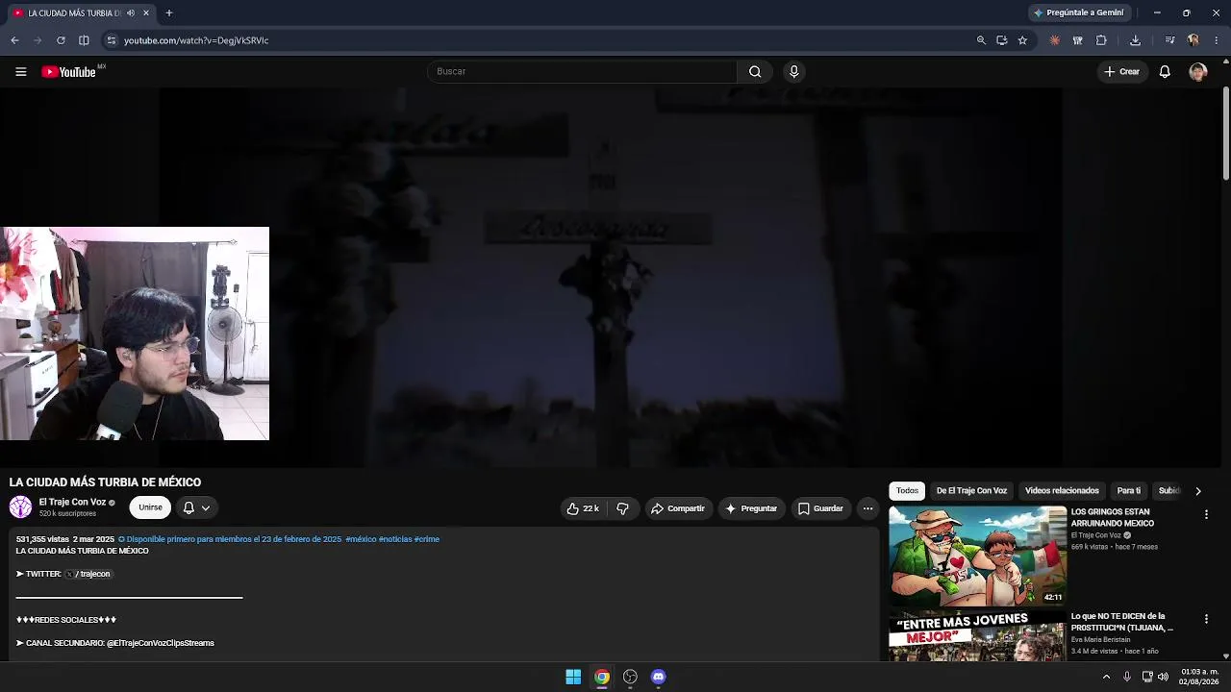
Task: View site information in address bar
Action: click(x=112, y=40)
